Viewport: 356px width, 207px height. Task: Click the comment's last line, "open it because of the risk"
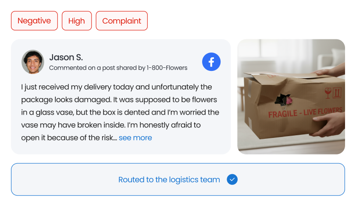point(68,138)
